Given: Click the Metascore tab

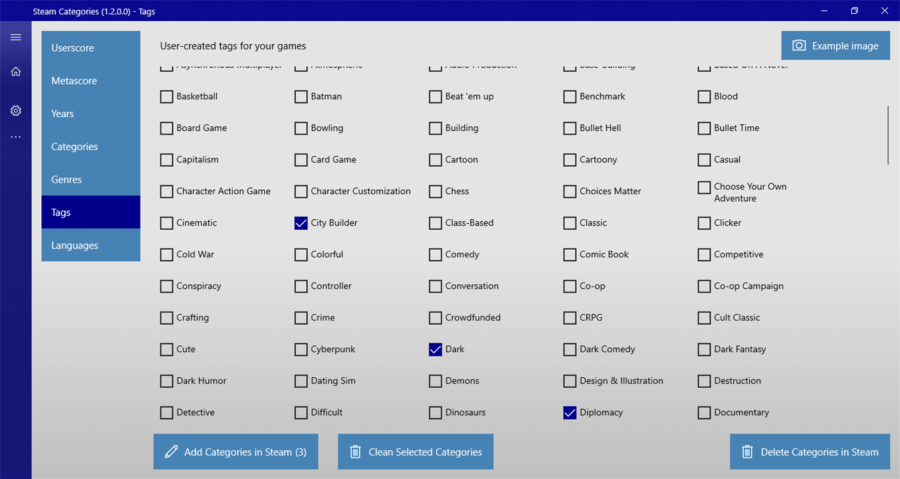Looking at the screenshot, I should pos(91,81).
